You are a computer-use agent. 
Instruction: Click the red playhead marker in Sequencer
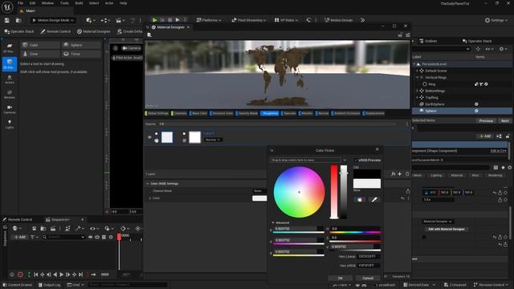pos(119,237)
